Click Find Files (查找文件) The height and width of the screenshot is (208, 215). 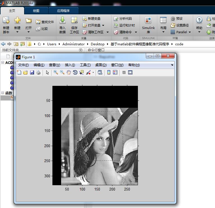(x=45, y=22)
